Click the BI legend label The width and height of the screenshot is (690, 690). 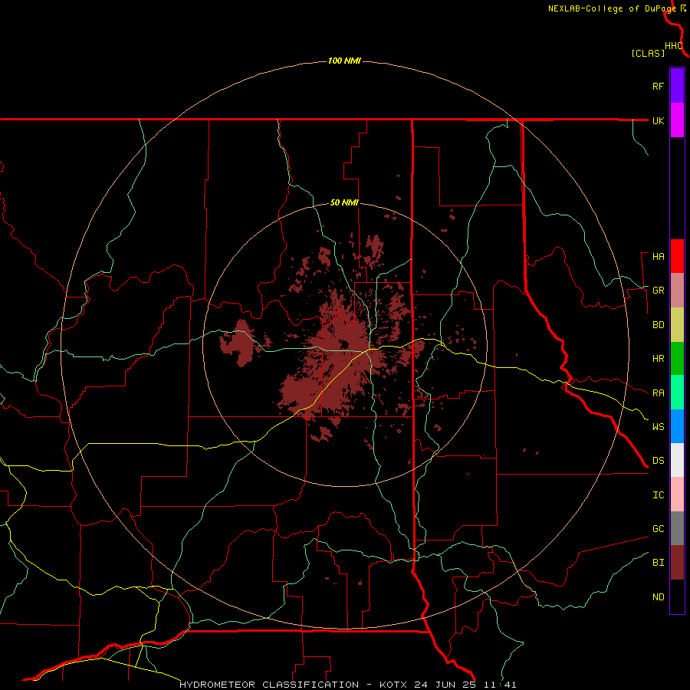pyautogui.click(x=658, y=563)
